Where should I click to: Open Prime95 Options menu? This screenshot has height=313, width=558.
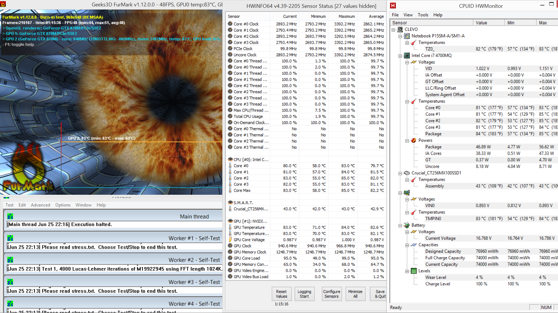(63, 205)
